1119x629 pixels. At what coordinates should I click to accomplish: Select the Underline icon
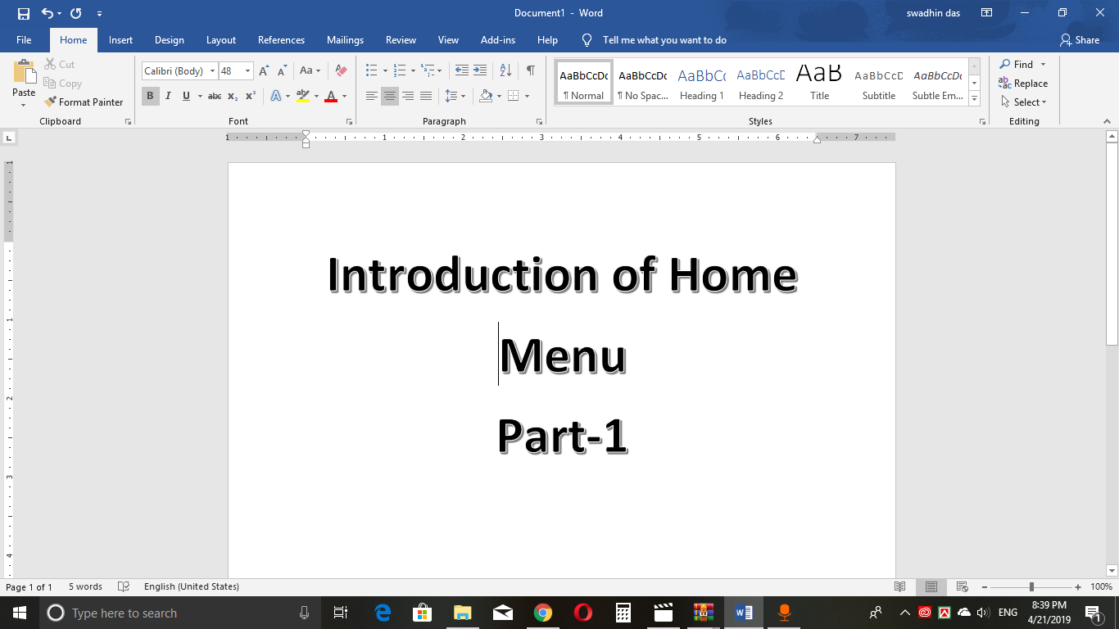click(186, 96)
